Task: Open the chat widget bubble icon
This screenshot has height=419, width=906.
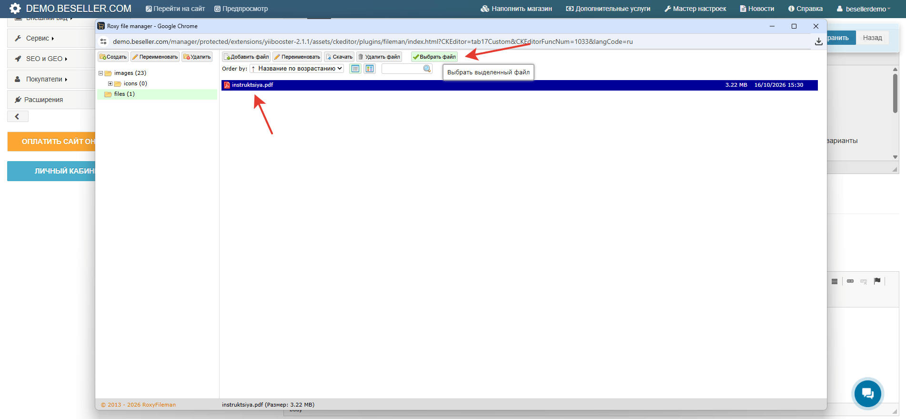Action: tap(867, 394)
